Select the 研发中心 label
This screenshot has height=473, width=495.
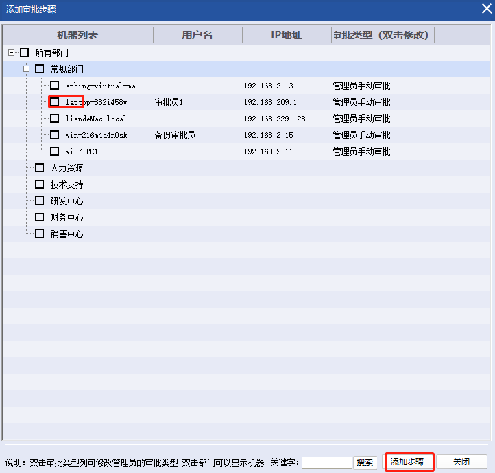point(67,201)
